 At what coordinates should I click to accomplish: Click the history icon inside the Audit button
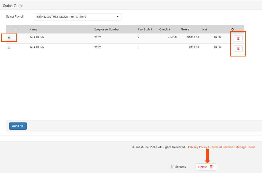(22, 126)
